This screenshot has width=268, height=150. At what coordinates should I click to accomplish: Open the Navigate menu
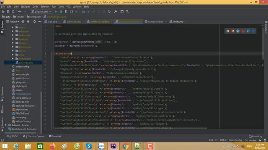coord(26,7)
